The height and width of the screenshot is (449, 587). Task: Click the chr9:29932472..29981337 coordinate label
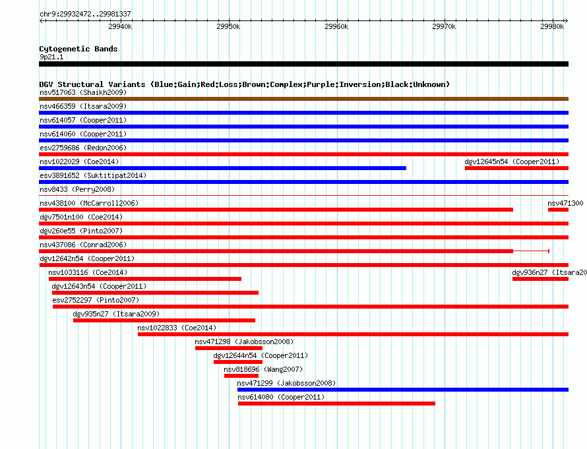[85, 14]
